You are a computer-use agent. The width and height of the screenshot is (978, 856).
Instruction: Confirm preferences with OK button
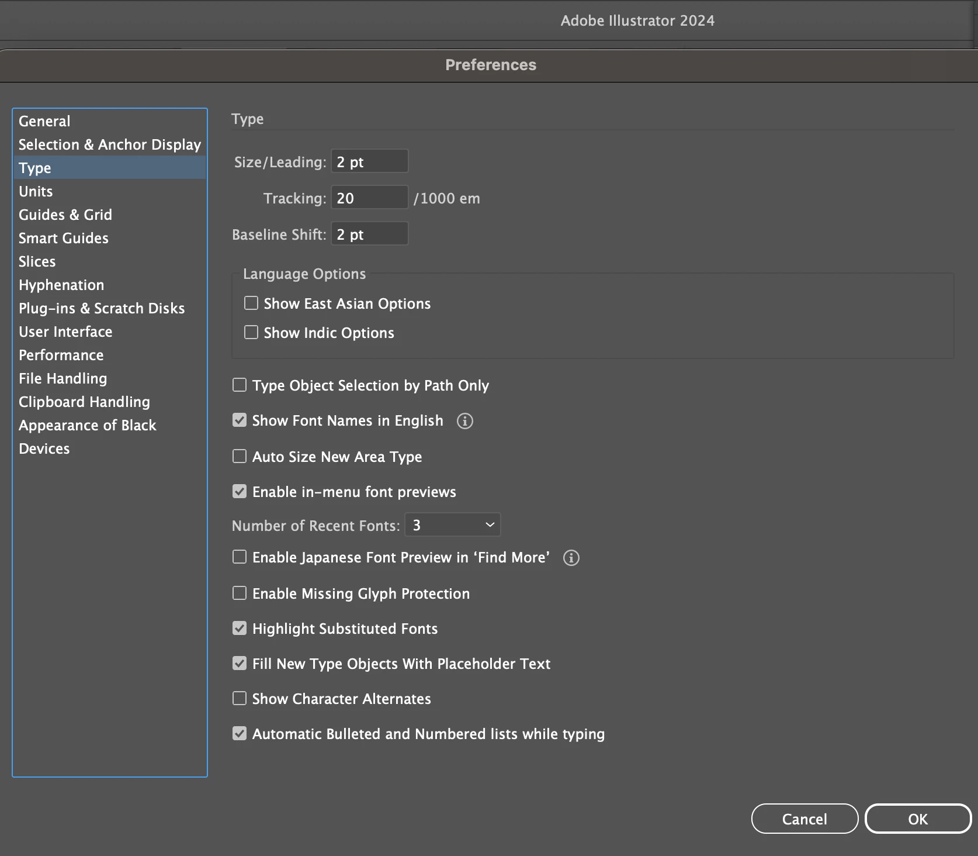(918, 819)
